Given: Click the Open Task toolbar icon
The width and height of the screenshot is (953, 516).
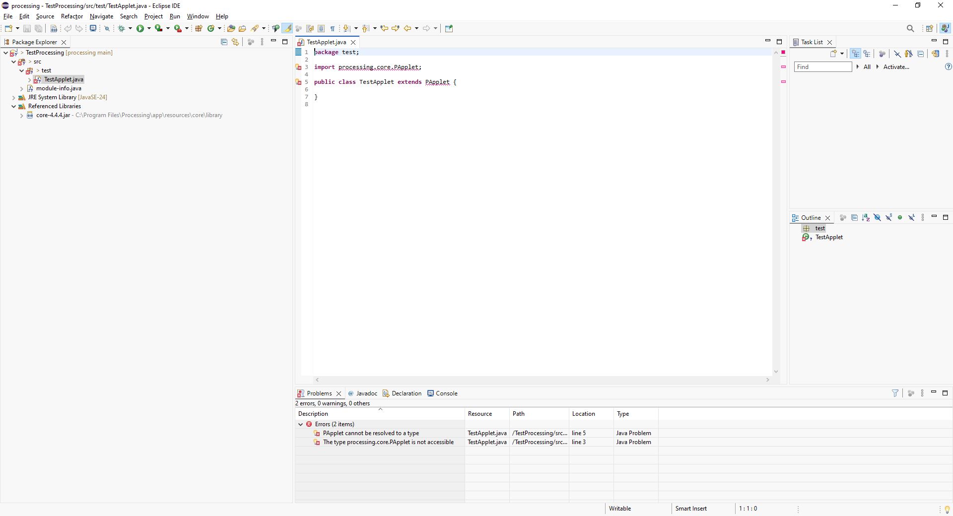Looking at the screenshot, I should (x=242, y=28).
